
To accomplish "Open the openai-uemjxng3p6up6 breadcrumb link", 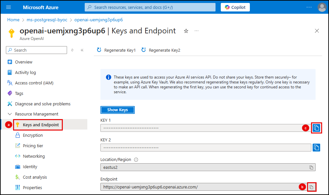I will (x=99, y=20).
